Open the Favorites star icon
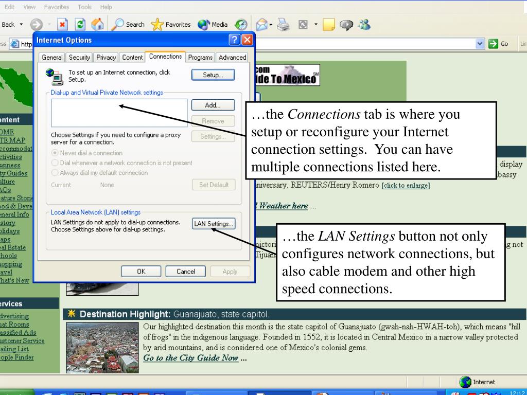 157,25
